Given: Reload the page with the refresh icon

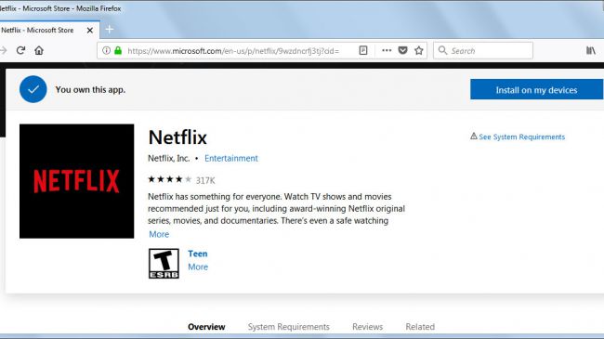Looking at the screenshot, I should (x=20, y=50).
